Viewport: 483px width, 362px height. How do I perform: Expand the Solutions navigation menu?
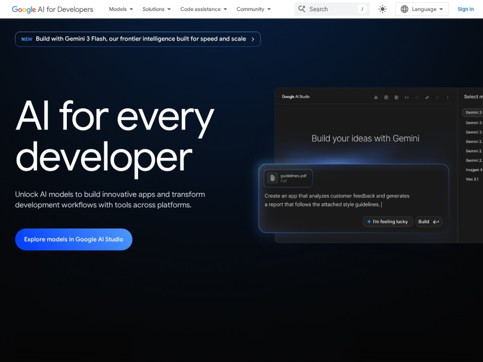click(x=157, y=9)
